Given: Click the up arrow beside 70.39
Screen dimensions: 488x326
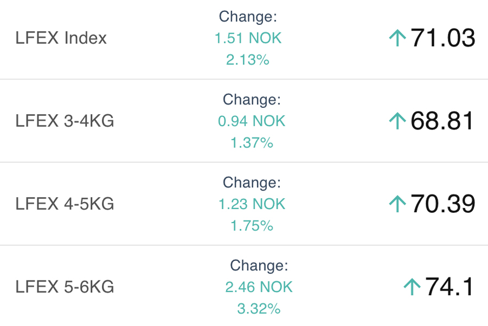Looking at the screenshot, I should (x=397, y=204).
